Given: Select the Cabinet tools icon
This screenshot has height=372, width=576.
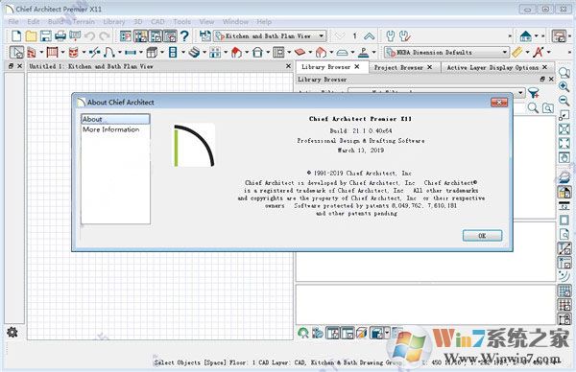Looking at the screenshot, I should coord(152,52).
